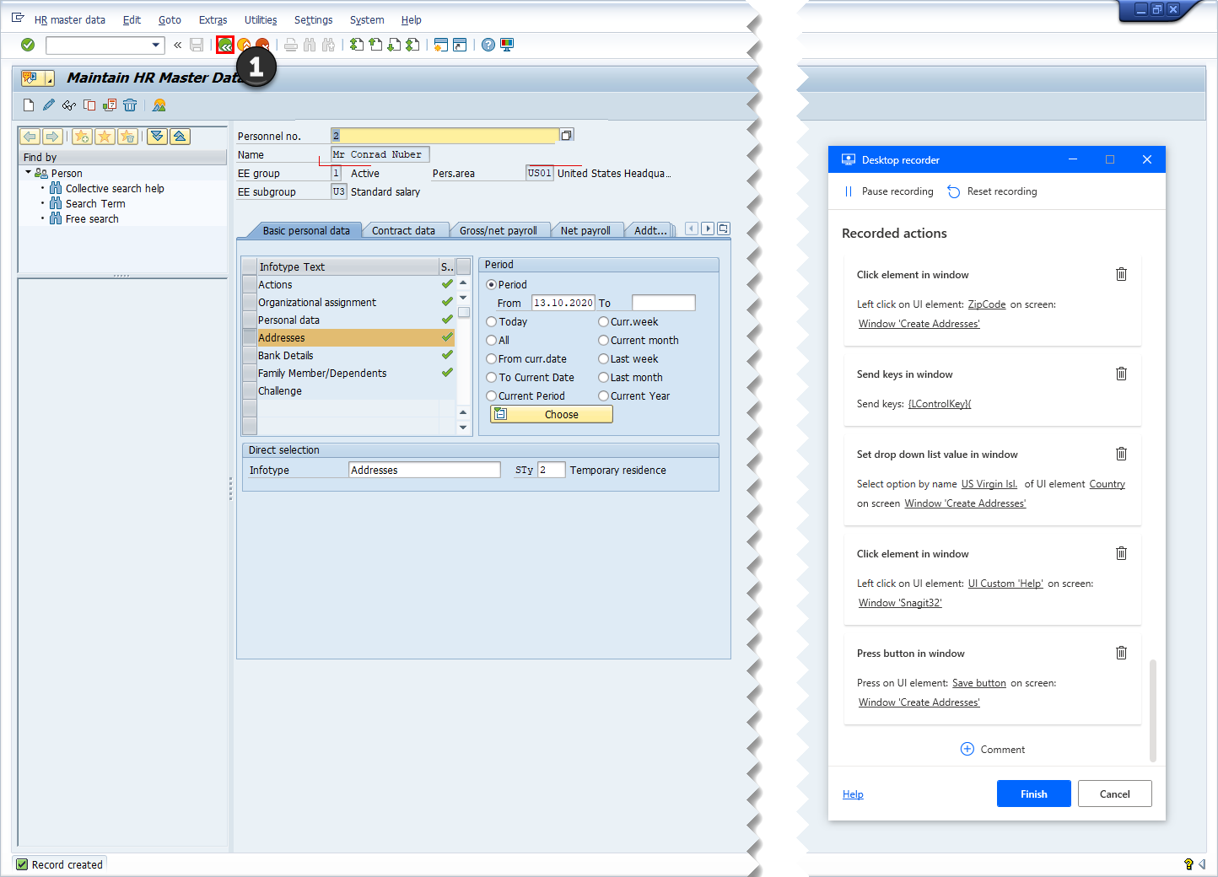Click the Copy icon in application toolbar
The width and height of the screenshot is (1218, 877).
pyautogui.click(x=89, y=105)
